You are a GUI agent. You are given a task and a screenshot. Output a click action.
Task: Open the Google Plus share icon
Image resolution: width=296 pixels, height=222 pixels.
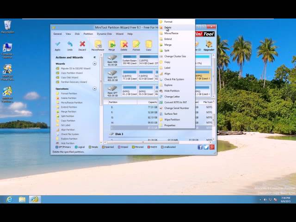point(212,147)
